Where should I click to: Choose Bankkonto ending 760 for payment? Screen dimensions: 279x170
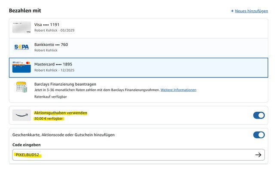[139, 48]
